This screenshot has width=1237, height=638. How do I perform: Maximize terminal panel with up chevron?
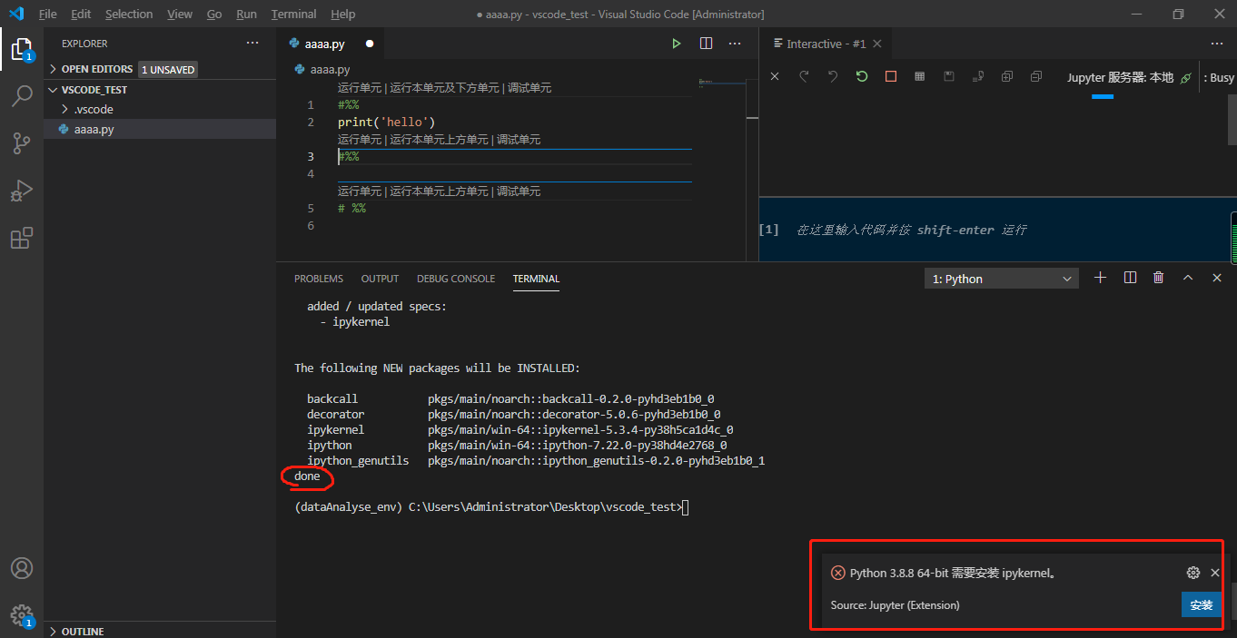click(x=1188, y=278)
